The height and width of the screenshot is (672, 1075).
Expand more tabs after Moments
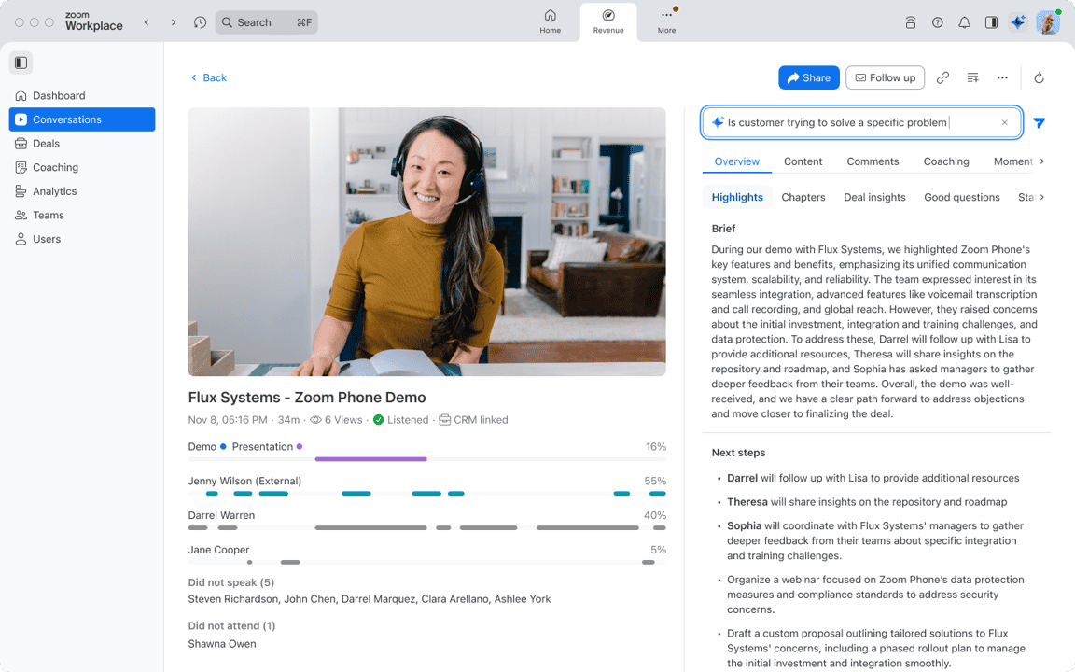pyautogui.click(x=1041, y=161)
